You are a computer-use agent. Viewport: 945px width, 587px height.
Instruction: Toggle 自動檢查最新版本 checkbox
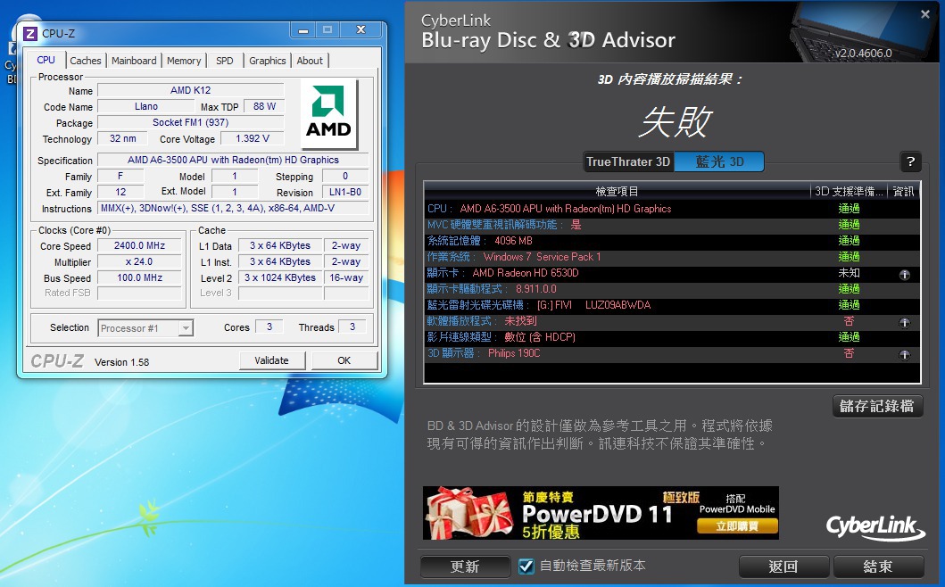coord(526,566)
